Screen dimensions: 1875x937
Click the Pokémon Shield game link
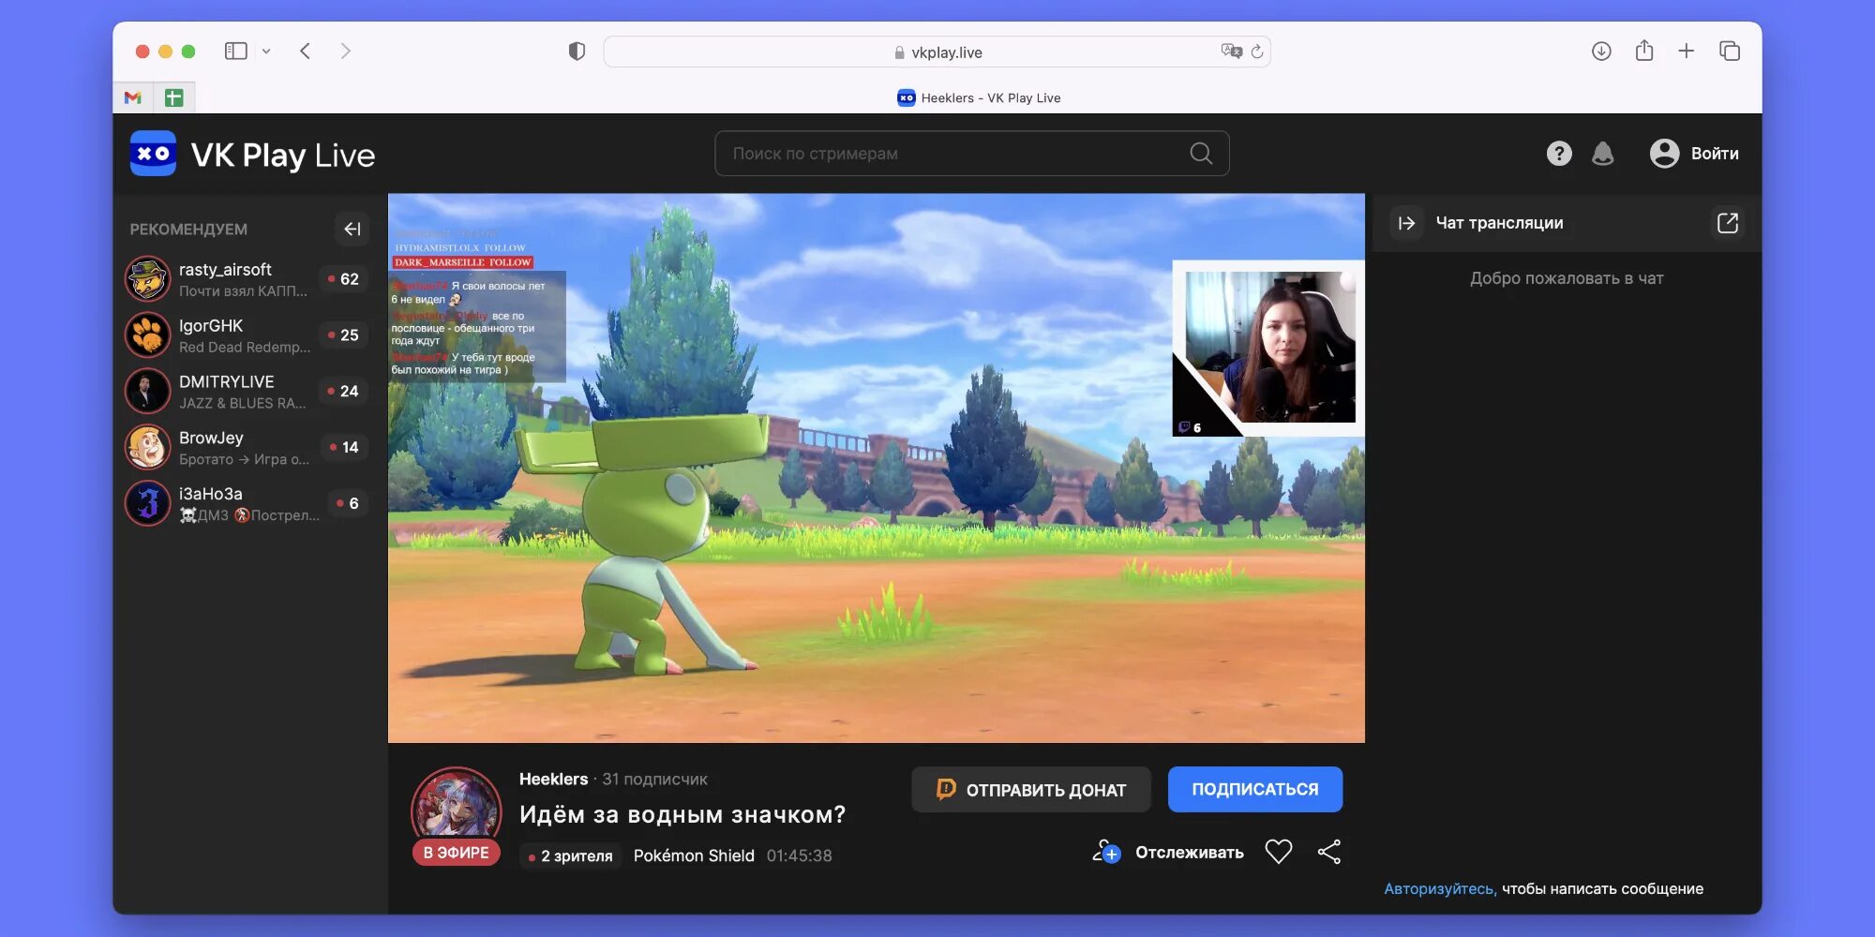click(x=694, y=855)
